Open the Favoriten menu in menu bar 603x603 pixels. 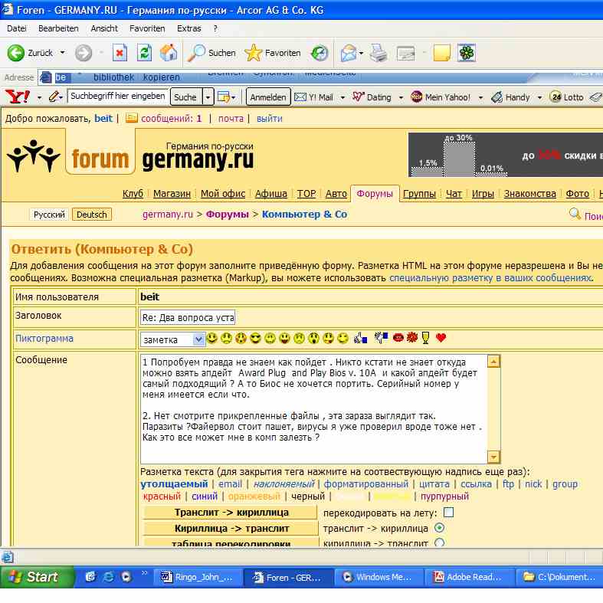[x=147, y=28]
